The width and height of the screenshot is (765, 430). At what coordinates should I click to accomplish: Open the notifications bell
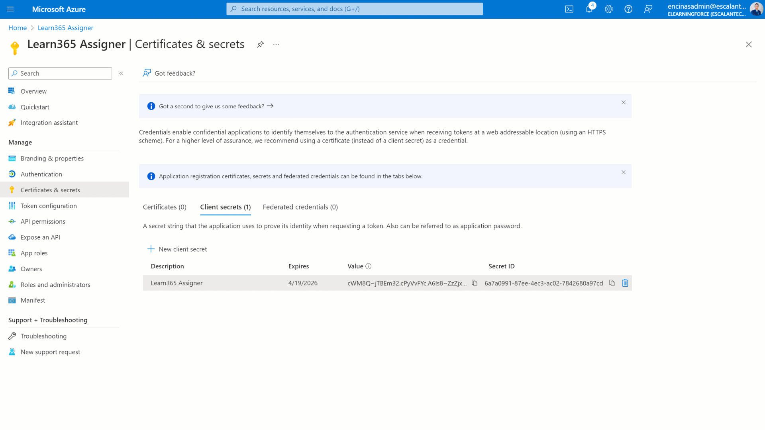click(589, 9)
